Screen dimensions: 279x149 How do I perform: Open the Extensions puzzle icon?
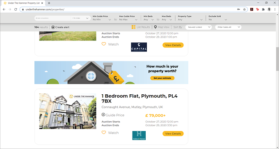tap(263, 9)
